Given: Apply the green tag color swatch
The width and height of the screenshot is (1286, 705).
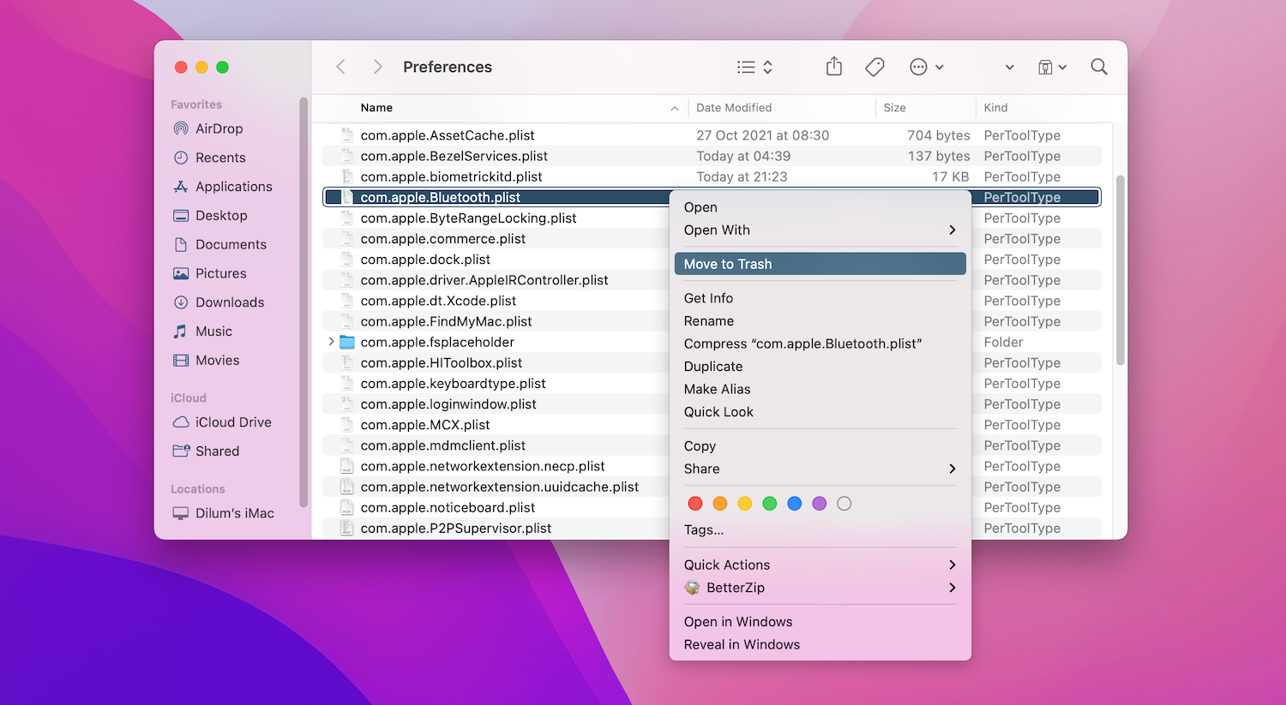Looking at the screenshot, I should pos(769,503).
